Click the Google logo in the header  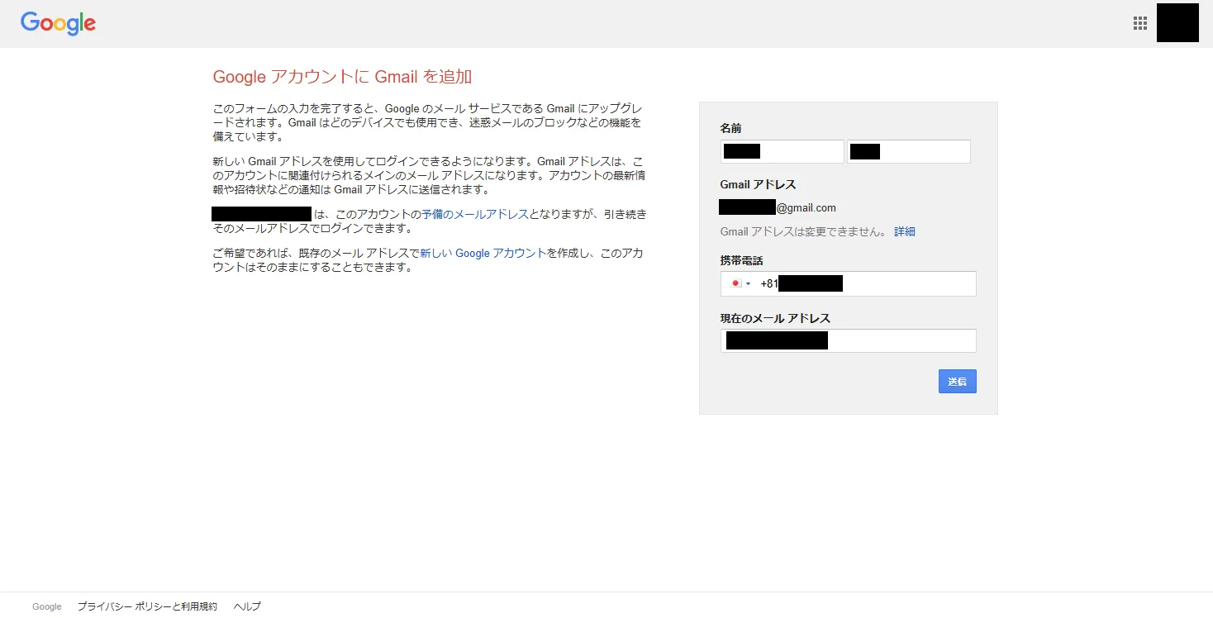click(58, 24)
